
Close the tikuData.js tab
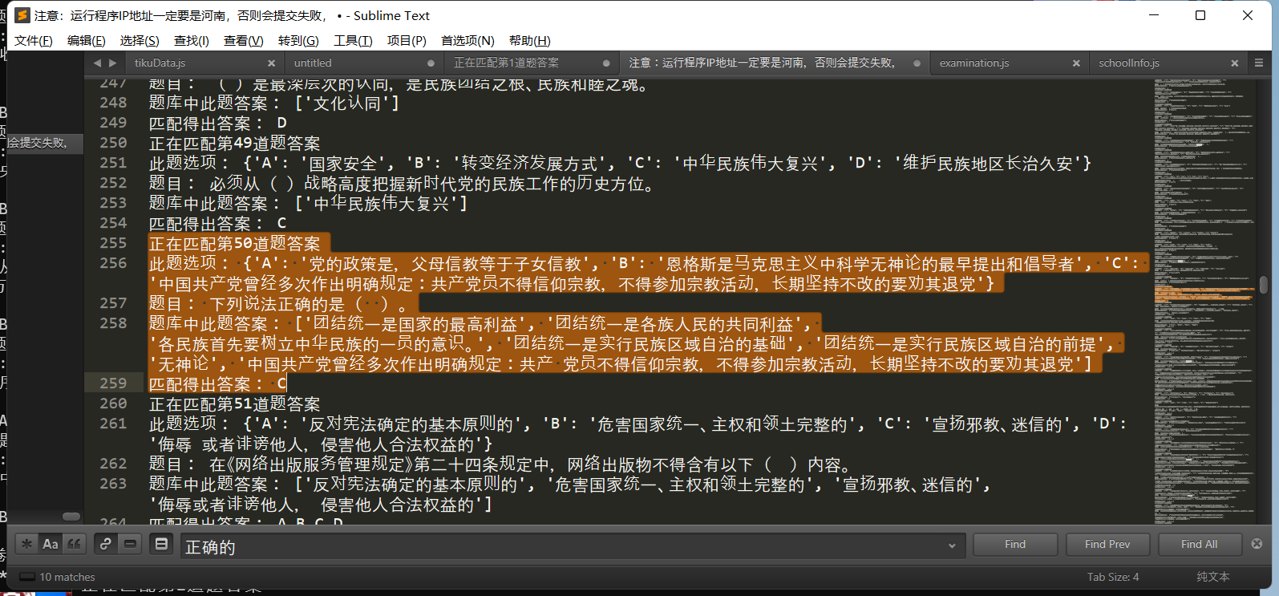271,63
